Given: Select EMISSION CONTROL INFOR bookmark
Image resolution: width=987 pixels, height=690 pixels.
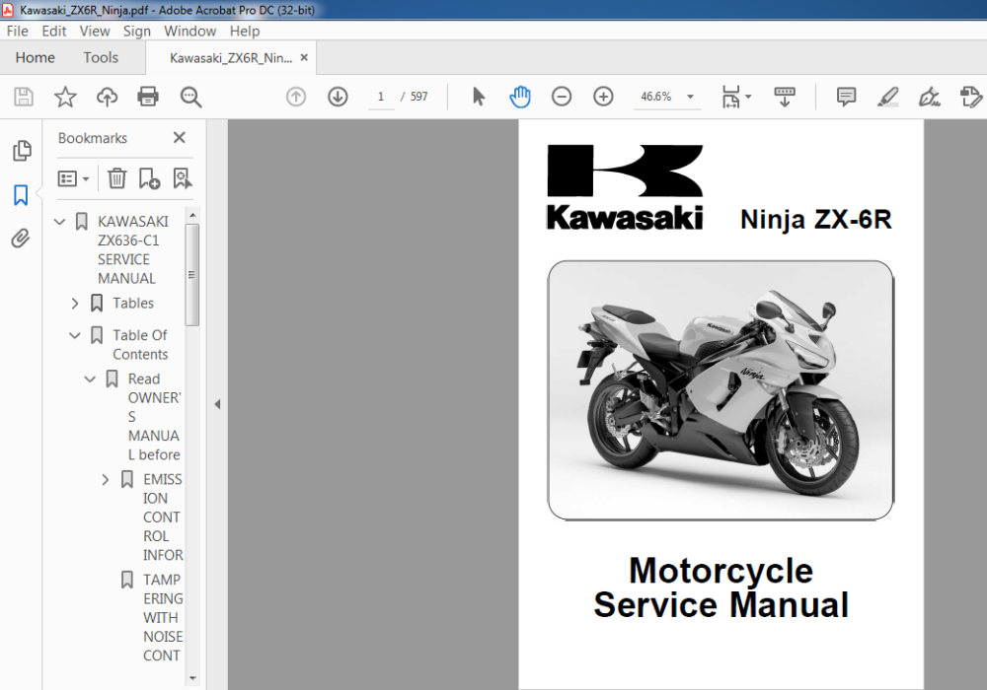Looking at the screenshot, I should (x=163, y=517).
